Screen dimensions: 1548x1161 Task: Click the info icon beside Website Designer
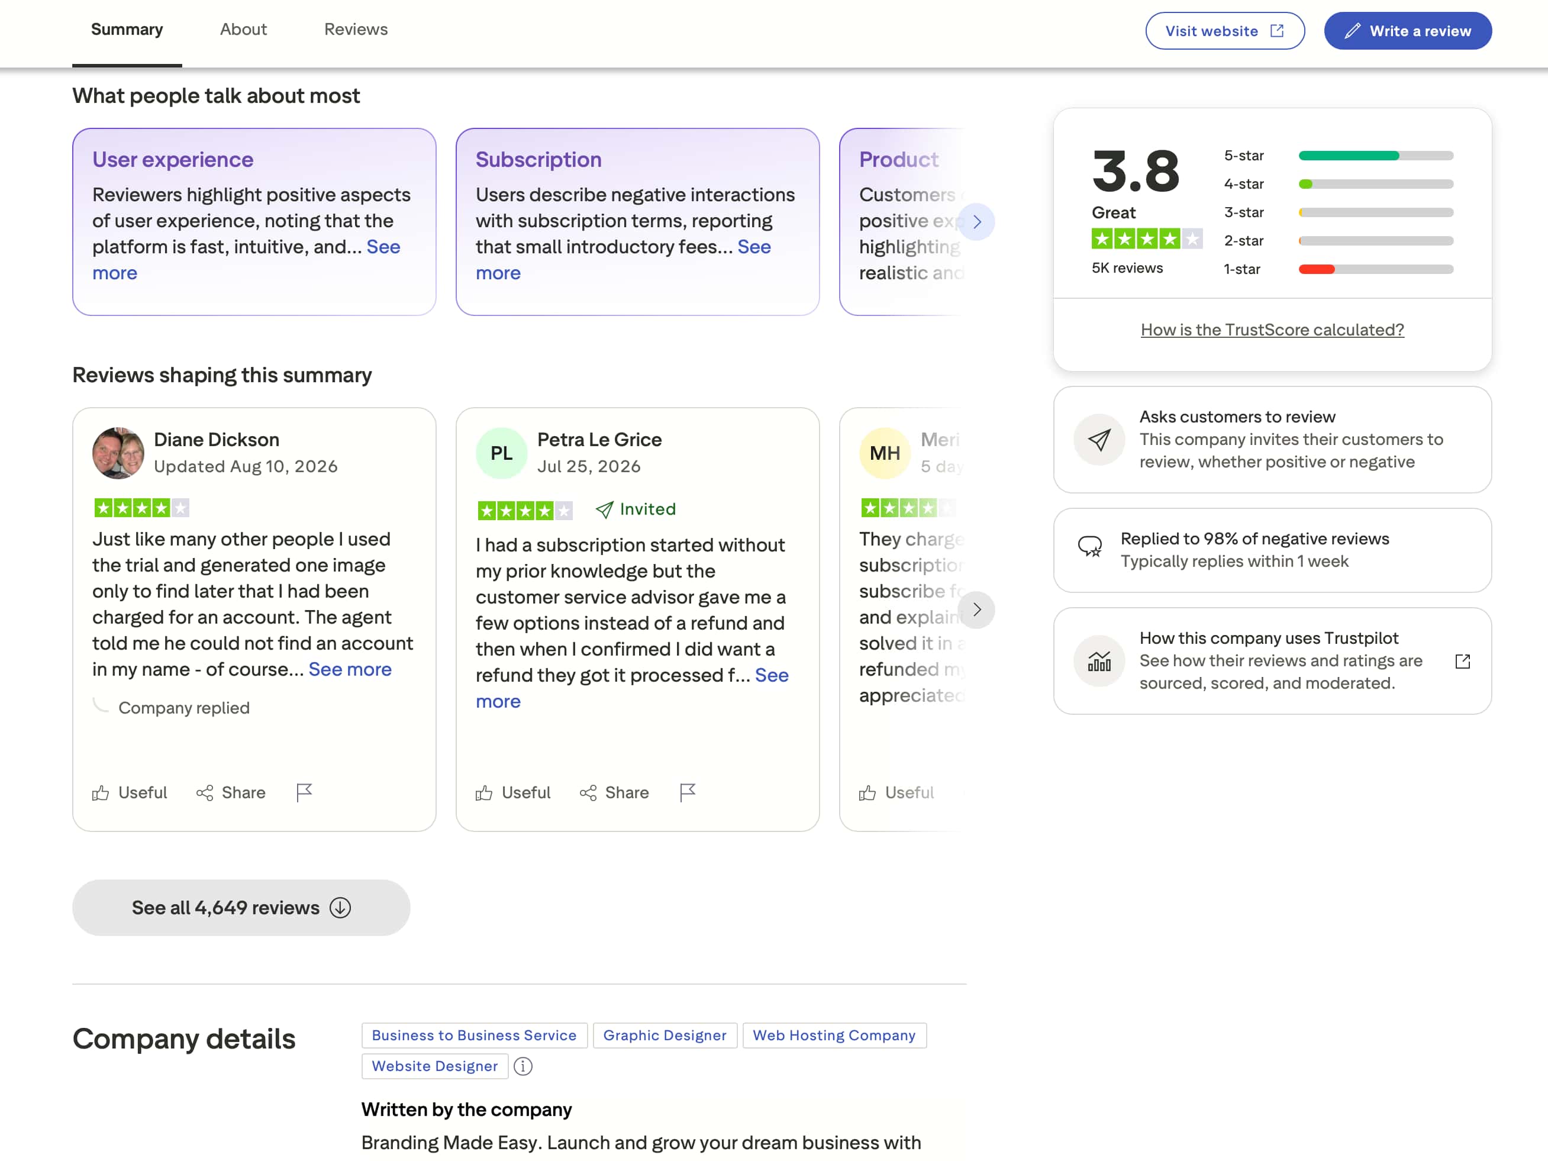tap(523, 1066)
